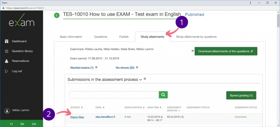Switch to Study attainments by questions tab
Image resolution: width=280 pixels, height=127 pixels.
coord(196,37)
